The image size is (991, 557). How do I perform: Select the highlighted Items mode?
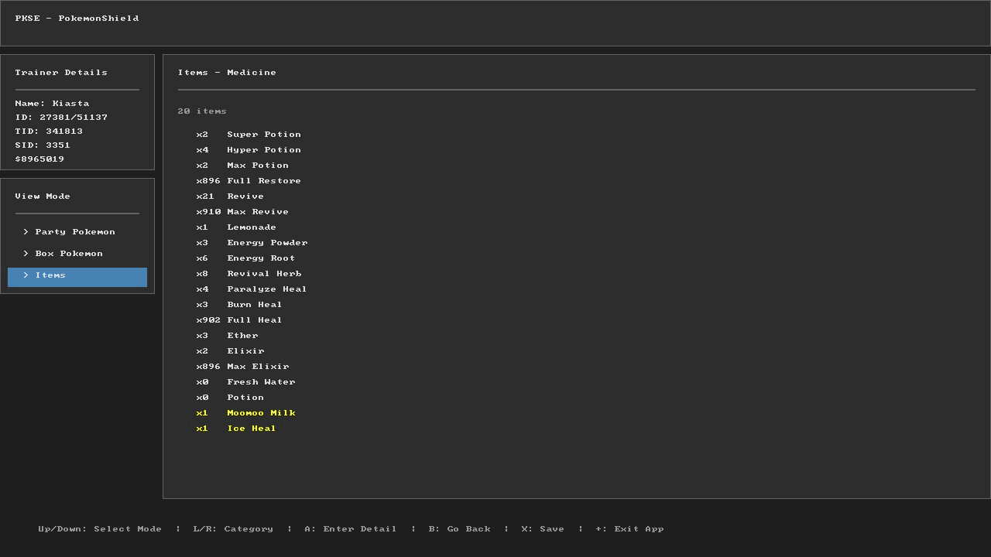tap(77, 277)
